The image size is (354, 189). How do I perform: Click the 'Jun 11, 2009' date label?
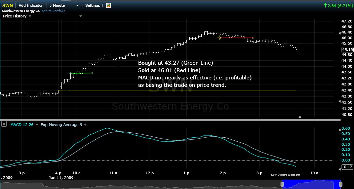(x=61, y=178)
